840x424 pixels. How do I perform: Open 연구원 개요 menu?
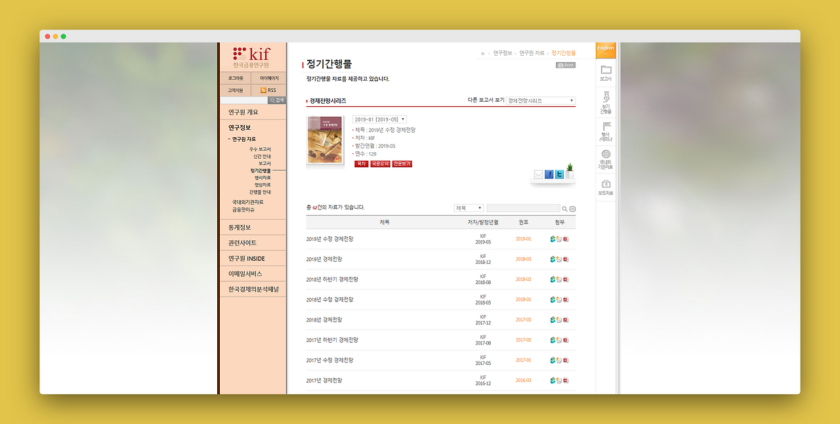(243, 112)
